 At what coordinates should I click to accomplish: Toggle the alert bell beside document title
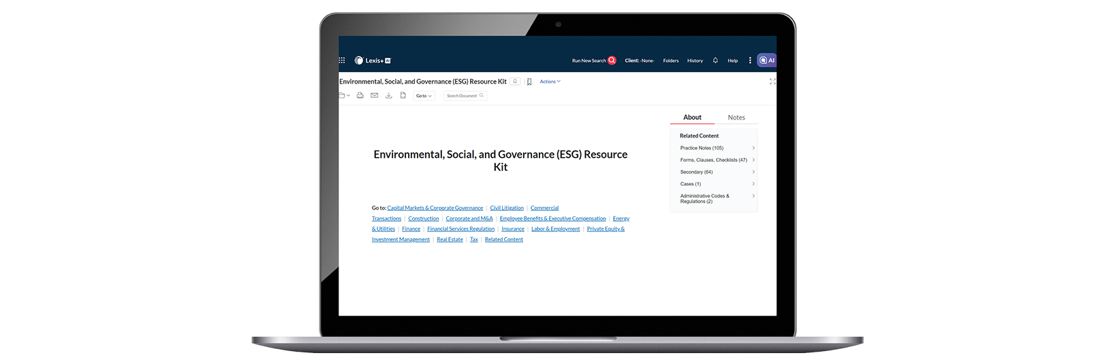516,82
